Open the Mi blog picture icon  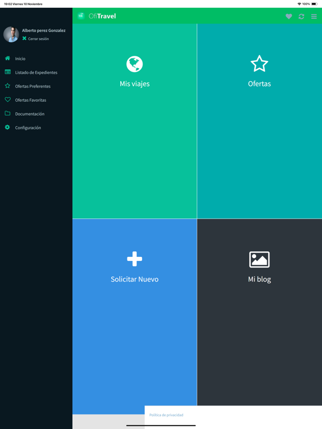pos(259,259)
